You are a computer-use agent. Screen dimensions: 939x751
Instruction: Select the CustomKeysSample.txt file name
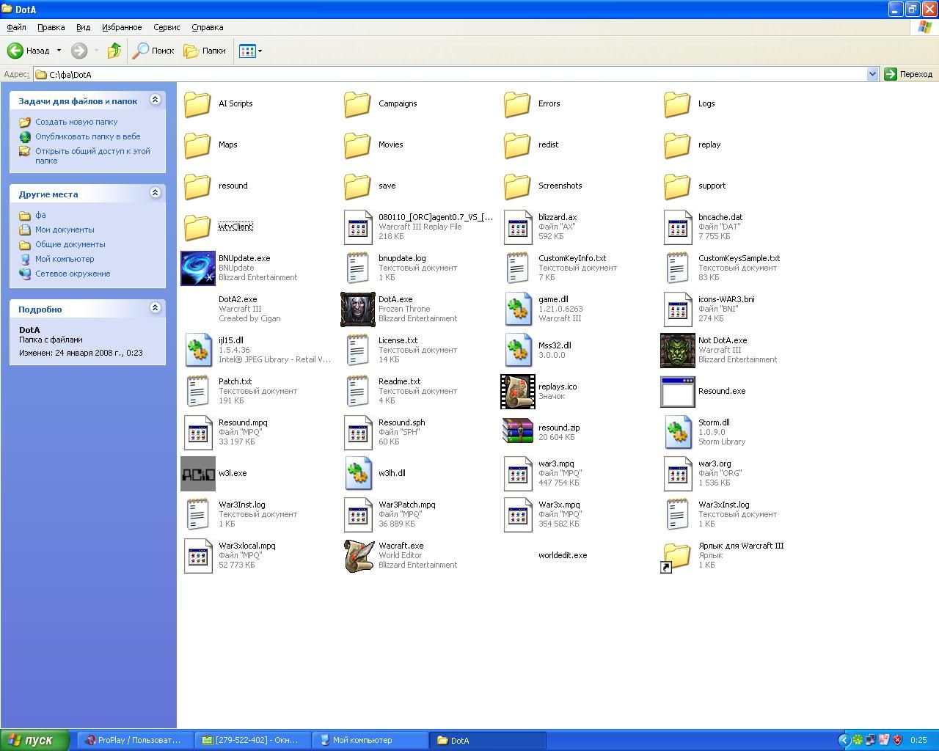739,258
